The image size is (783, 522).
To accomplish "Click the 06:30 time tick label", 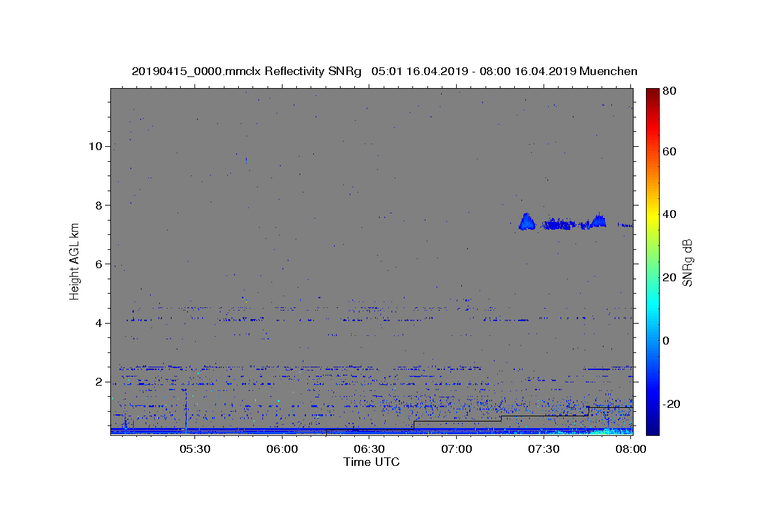I will pos(369,450).
